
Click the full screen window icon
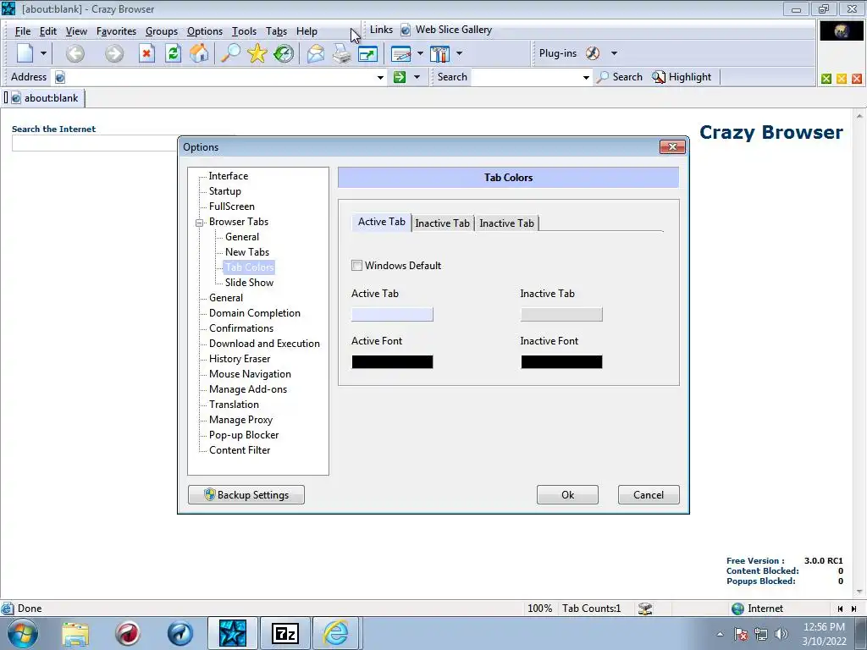367,53
